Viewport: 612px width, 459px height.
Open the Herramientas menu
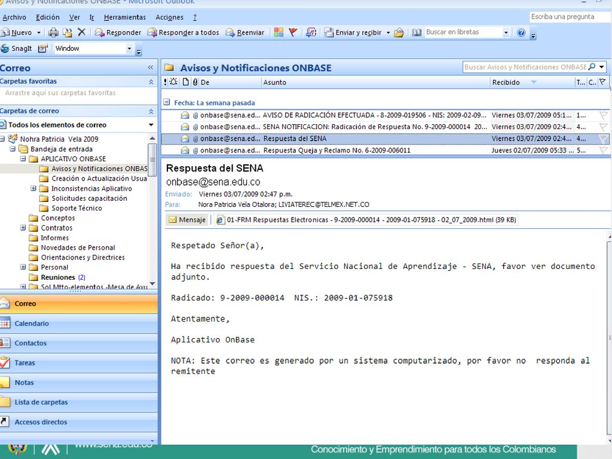(125, 17)
